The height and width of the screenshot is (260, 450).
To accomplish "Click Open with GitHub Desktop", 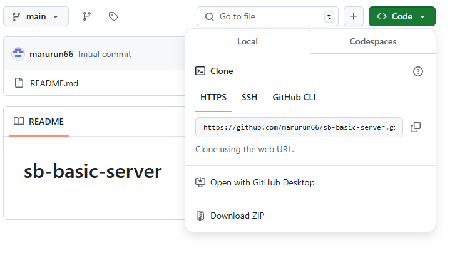I will tap(310, 182).
